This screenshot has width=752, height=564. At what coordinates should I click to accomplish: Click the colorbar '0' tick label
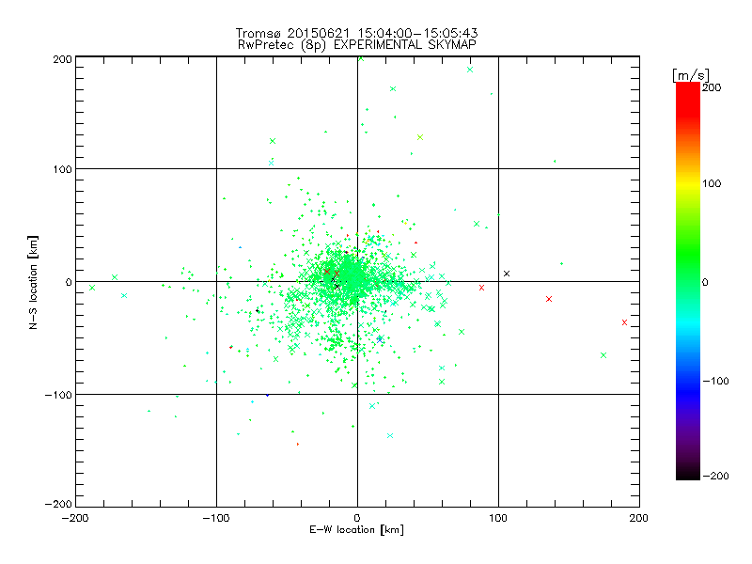point(705,282)
